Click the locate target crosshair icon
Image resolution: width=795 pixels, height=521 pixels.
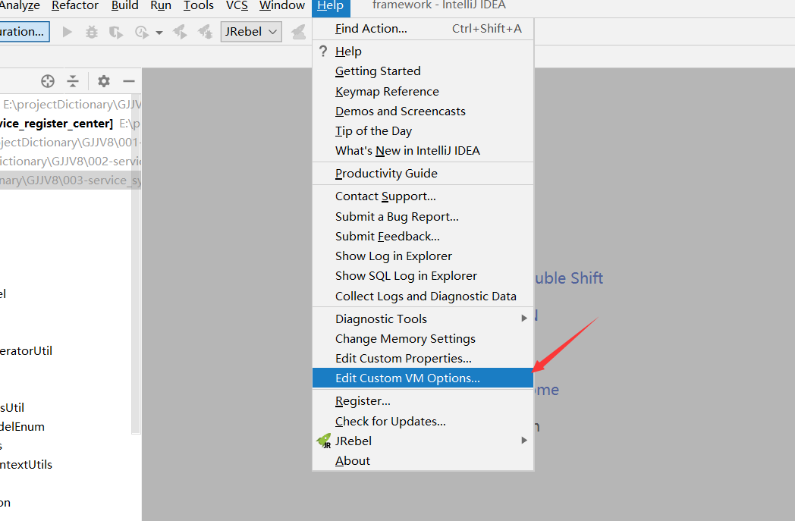[48, 81]
